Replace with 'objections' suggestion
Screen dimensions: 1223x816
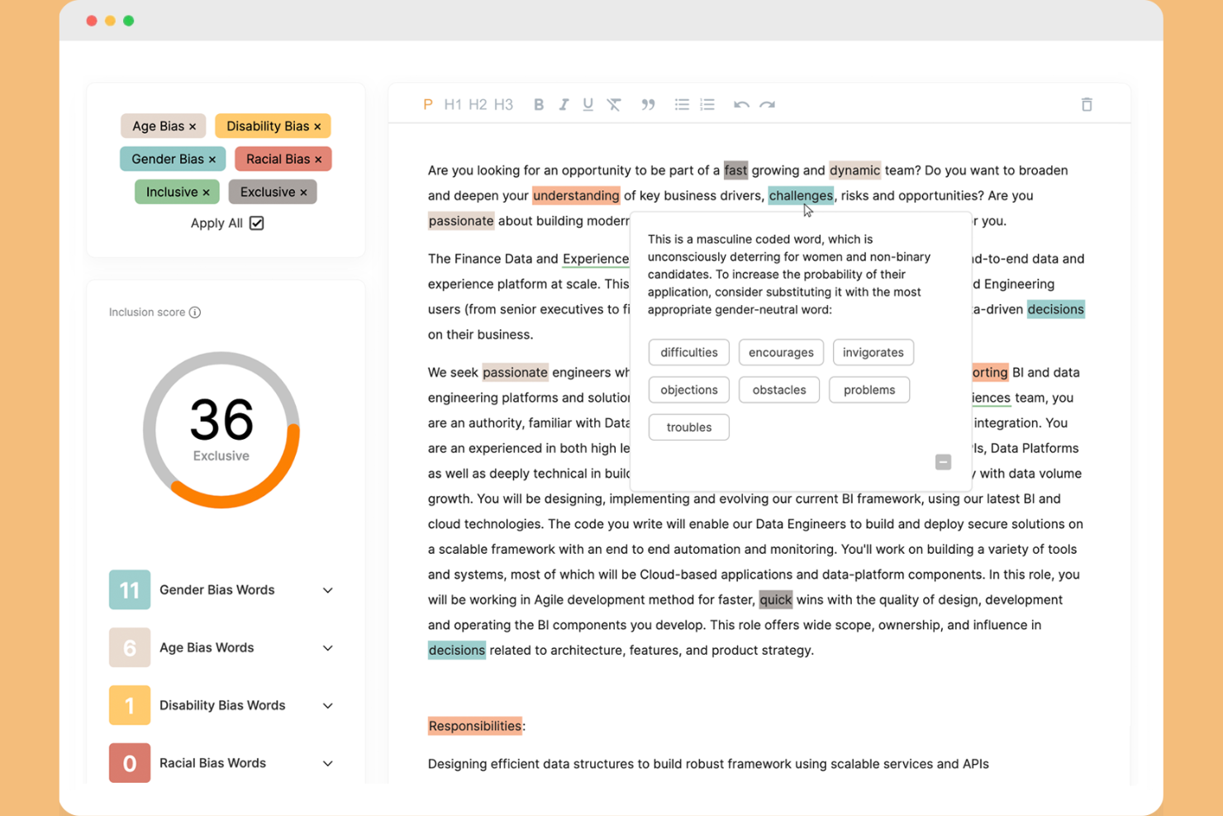pos(689,389)
